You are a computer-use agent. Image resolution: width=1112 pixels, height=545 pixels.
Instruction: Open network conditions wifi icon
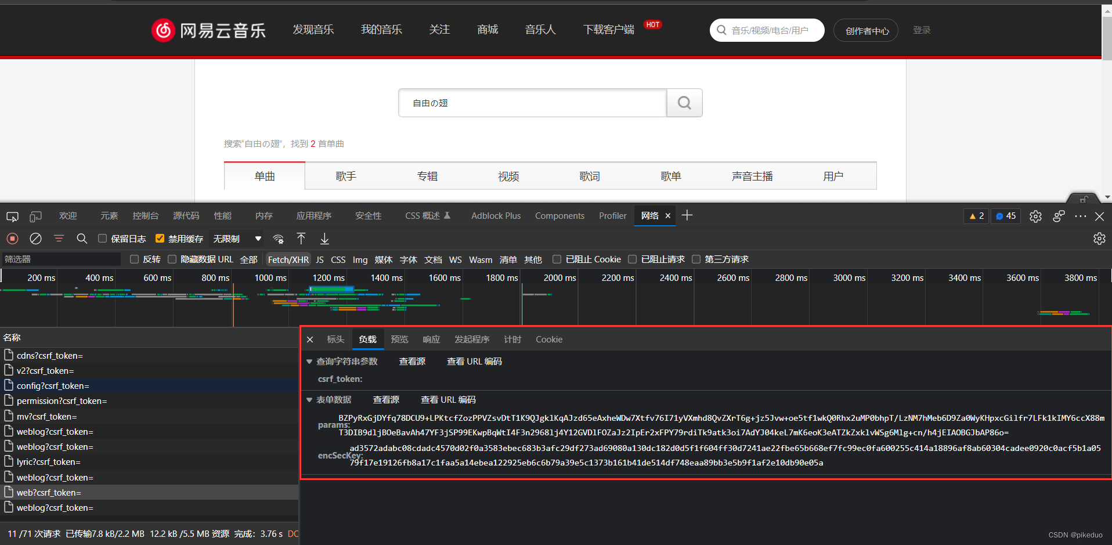(279, 239)
